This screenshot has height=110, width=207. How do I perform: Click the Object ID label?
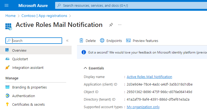coord(91,92)
